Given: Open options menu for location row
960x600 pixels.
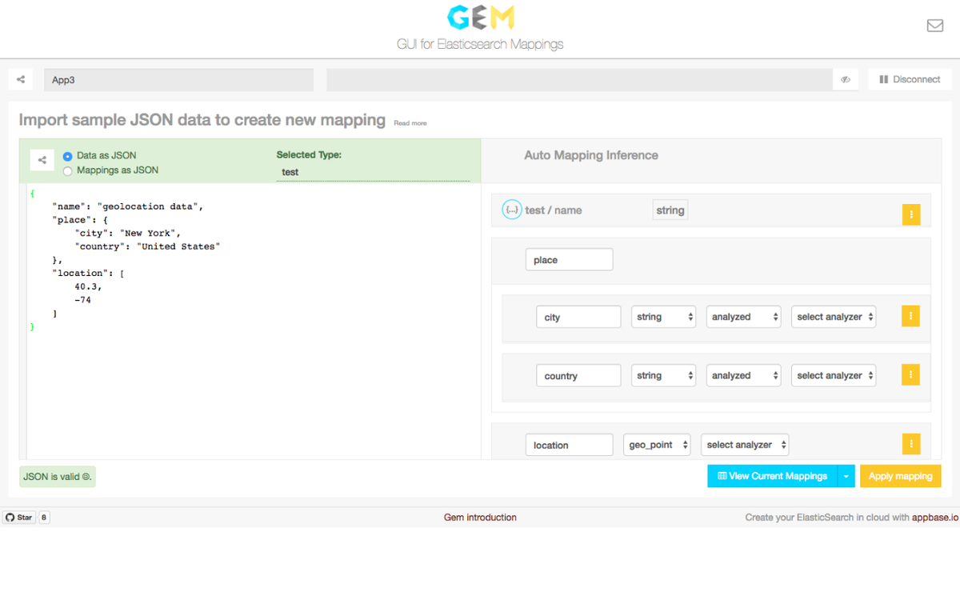Looking at the screenshot, I should [910, 444].
